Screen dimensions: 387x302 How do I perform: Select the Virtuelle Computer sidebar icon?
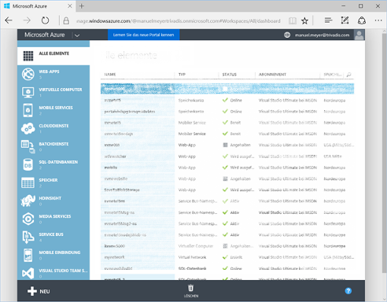tap(28, 92)
